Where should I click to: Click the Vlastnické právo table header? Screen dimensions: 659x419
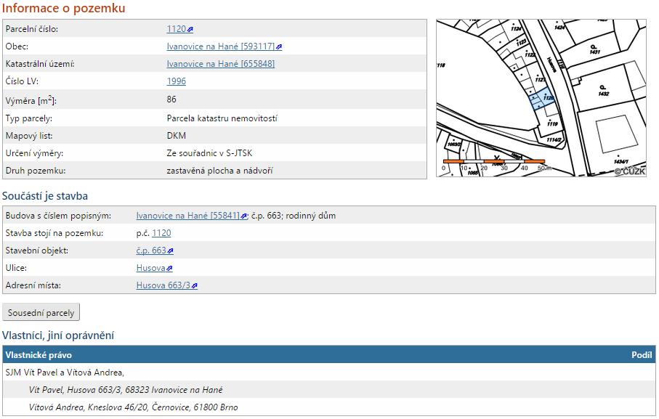pos(39,355)
